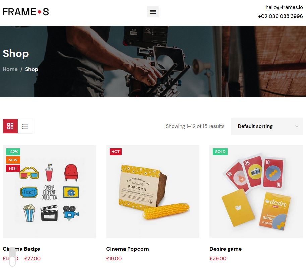Click the hello@frames.io email link
306x271 pixels.
pos(284,7)
